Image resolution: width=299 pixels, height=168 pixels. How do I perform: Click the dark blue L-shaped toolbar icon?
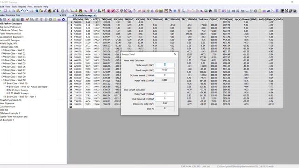[57, 11]
